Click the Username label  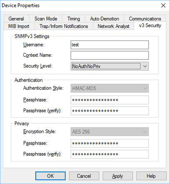coord(33,45)
